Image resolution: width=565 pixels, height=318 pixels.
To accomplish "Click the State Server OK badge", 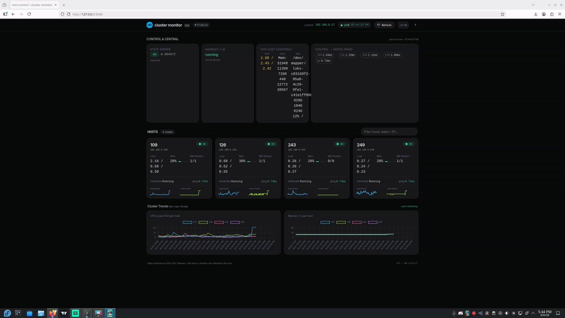I will (x=154, y=54).
